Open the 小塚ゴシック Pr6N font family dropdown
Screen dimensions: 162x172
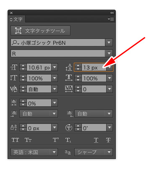click(x=109, y=43)
